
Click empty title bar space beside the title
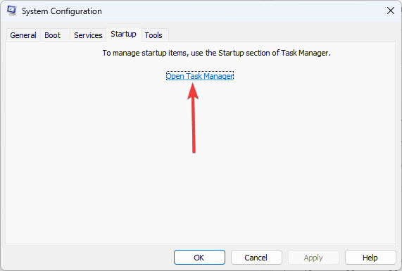[x=244, y=11]
